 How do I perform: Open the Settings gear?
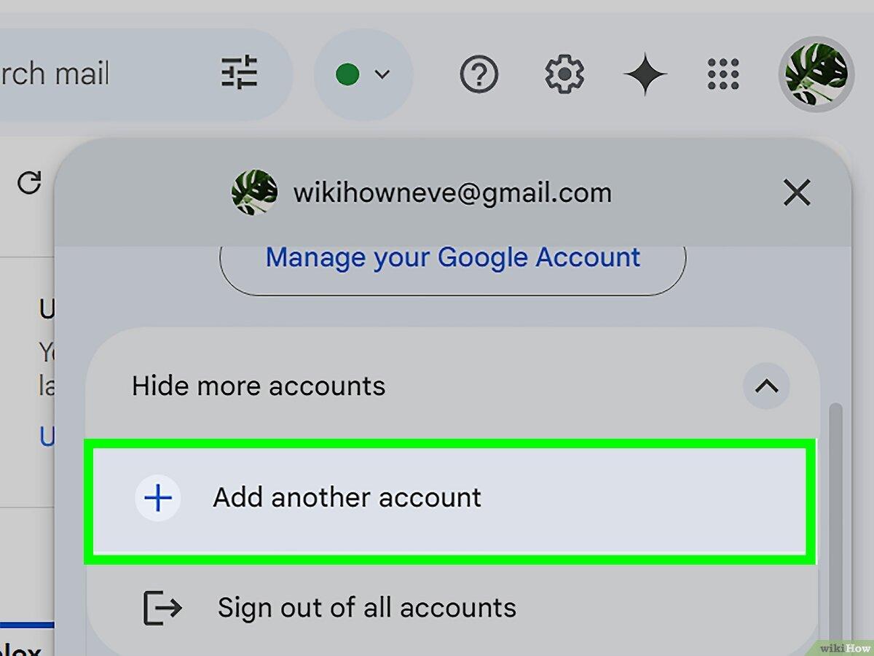564,74
